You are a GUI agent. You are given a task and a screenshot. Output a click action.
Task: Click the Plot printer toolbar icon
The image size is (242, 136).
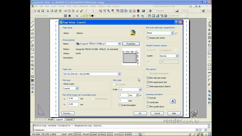(x=48, y=11)
